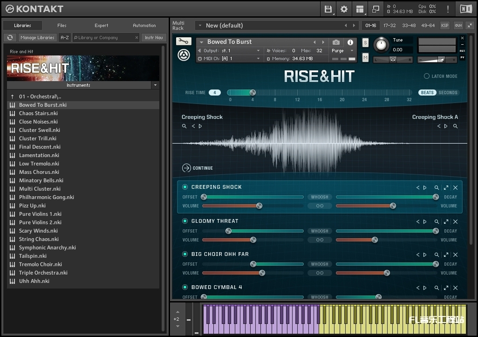This screenshot has width=478, height=337.
Task: Click the CONTINUE button below the waveform
Action: (x=198, y=168)
